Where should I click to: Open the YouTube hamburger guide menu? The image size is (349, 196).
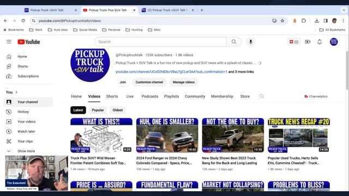(x=9, y=42)
